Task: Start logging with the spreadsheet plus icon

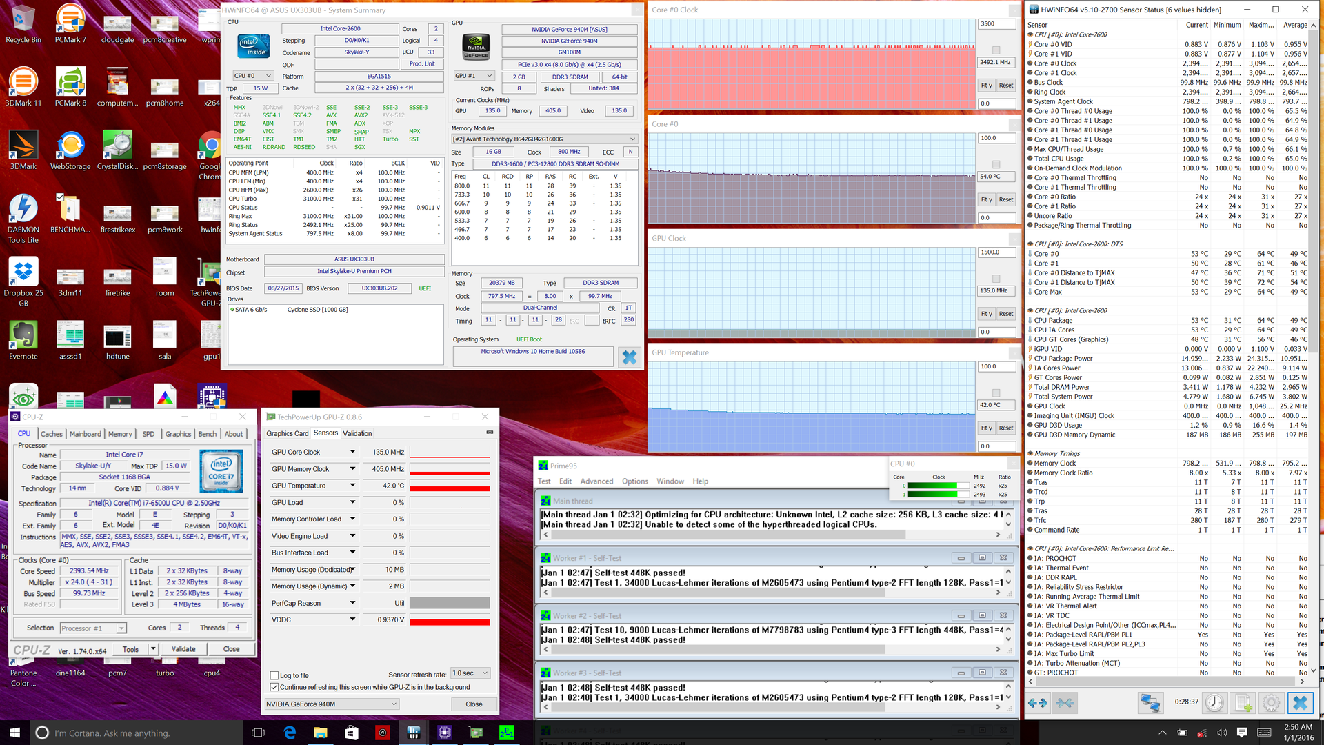Action: pos(1243,703)
